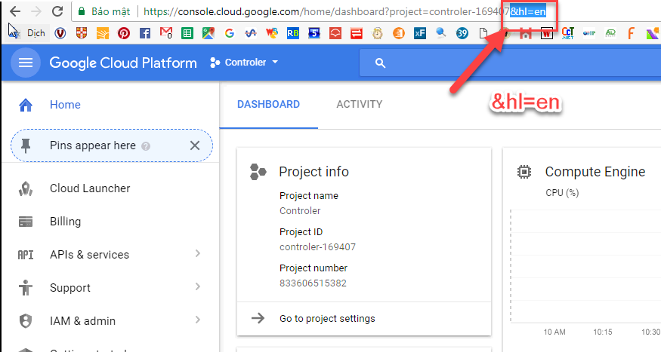The image size is (661, 352).
Task: Open the hamburger navigation menu
Action: coord(25,63)
